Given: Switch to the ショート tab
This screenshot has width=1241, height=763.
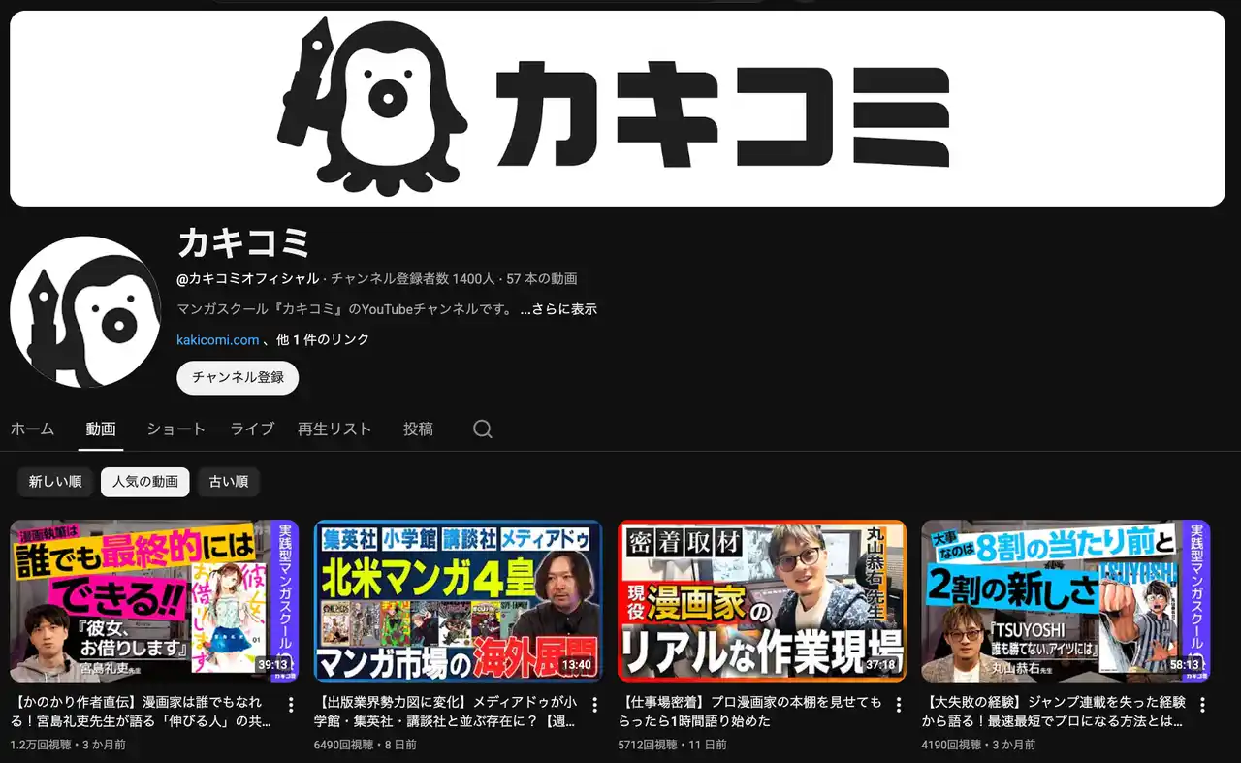Looking at the screenshot, I should [175, 429].
